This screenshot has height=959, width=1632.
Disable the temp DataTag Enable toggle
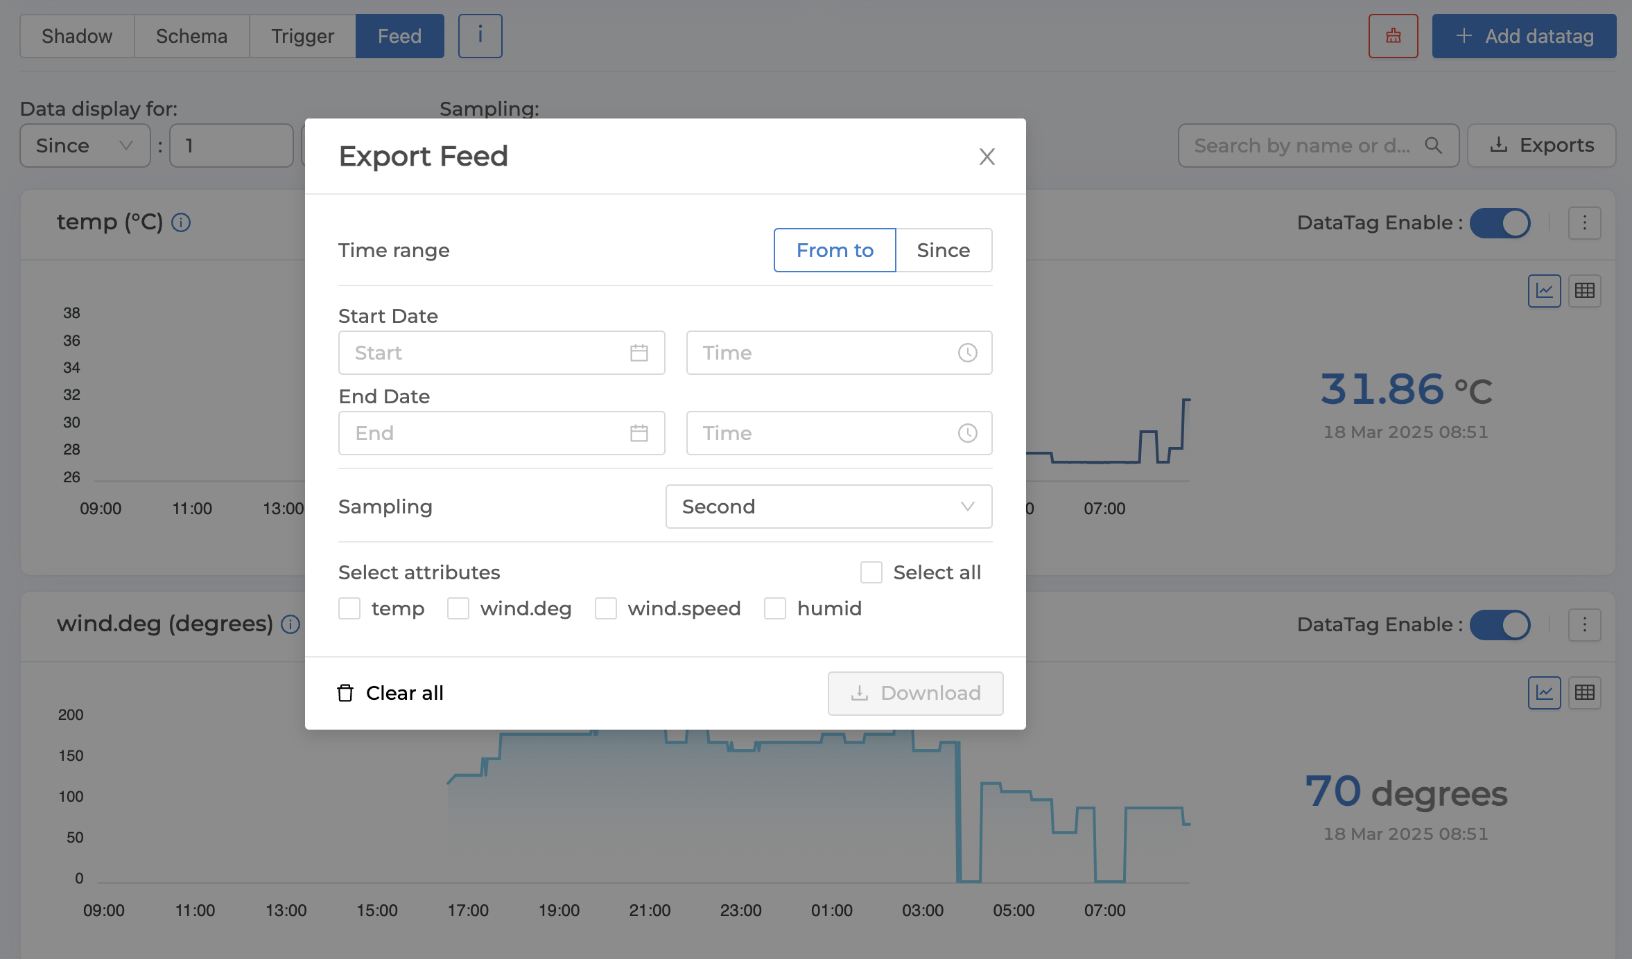click(1500, 223)
